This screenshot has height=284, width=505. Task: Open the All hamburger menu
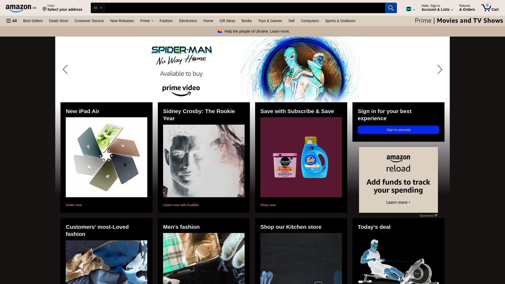pos(12,21)
